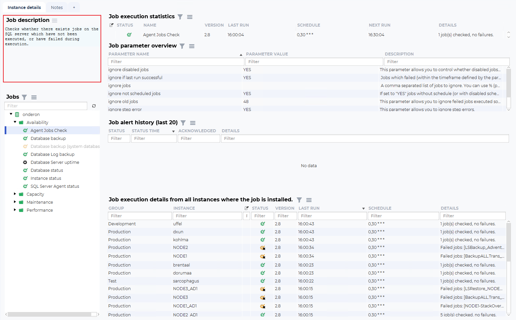Click filter funnel icon beside Jobs heading
Image resolution: width=516 pixels, height=320 pixels.
coord(24,97)
